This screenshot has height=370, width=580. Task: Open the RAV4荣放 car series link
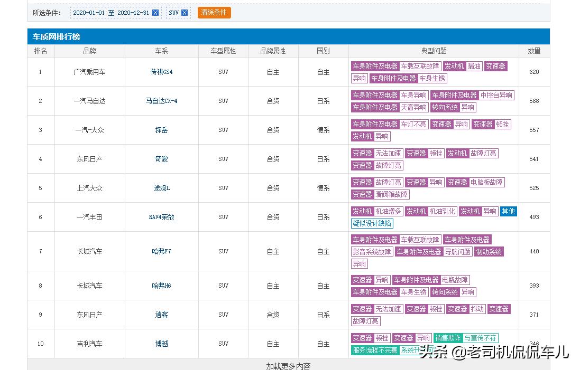coord(162,217)
